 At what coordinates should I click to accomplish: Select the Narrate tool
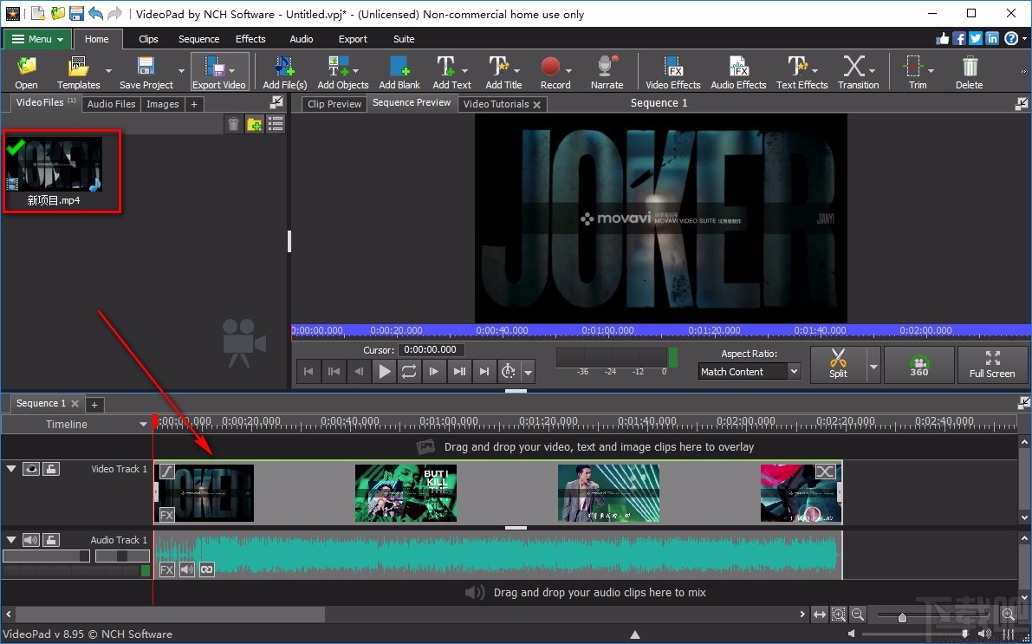click(606, 71)
